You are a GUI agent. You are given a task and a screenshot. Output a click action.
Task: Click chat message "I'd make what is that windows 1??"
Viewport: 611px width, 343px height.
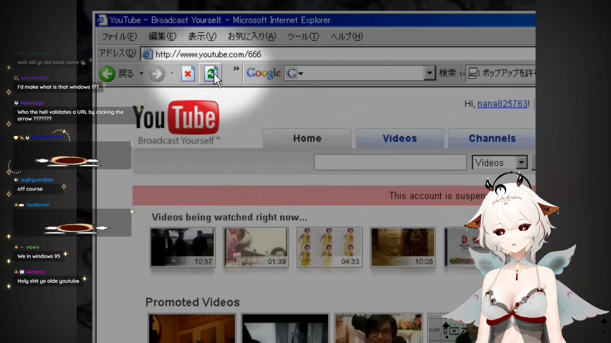point(58,87)
